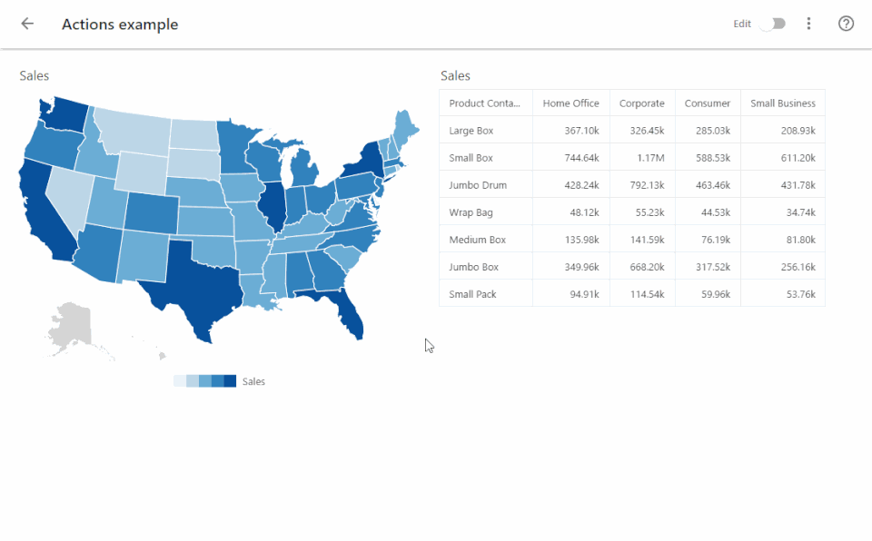Click the Consumer column header
Screen dimensions: 872x541
pos(707,103)
